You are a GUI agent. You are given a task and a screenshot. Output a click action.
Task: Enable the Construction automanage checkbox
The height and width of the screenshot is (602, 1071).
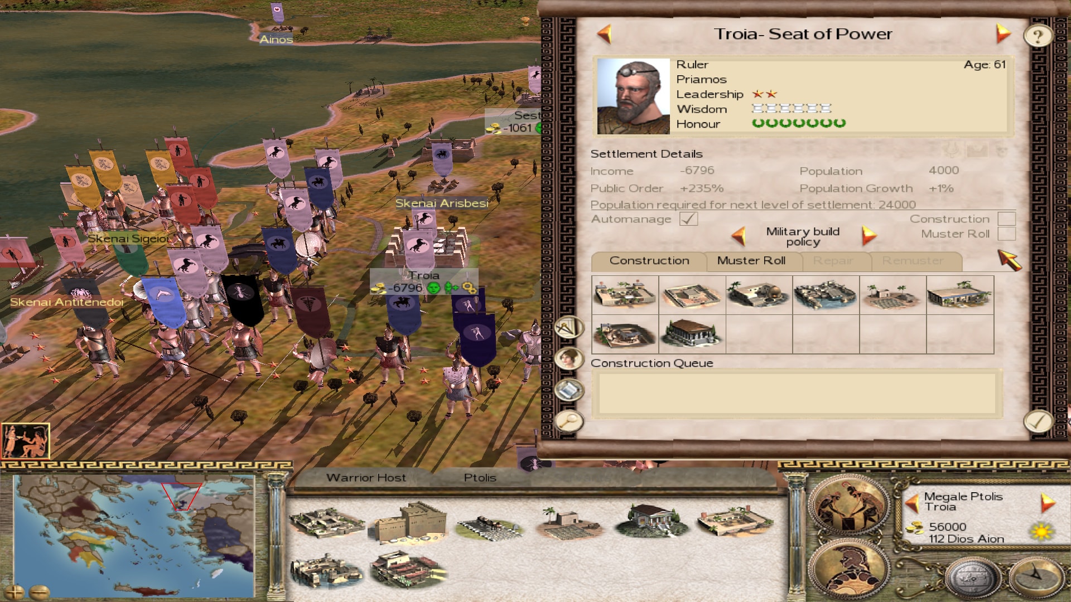pyautogui.click(x=1006, y=219)
